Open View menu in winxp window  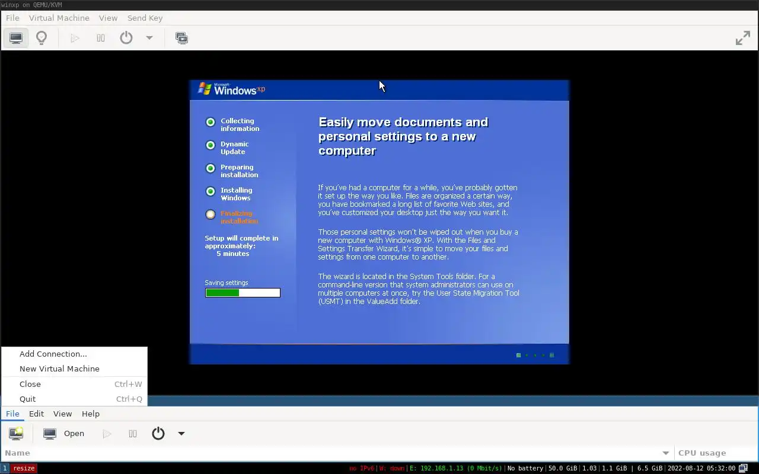tap(108, 18)
